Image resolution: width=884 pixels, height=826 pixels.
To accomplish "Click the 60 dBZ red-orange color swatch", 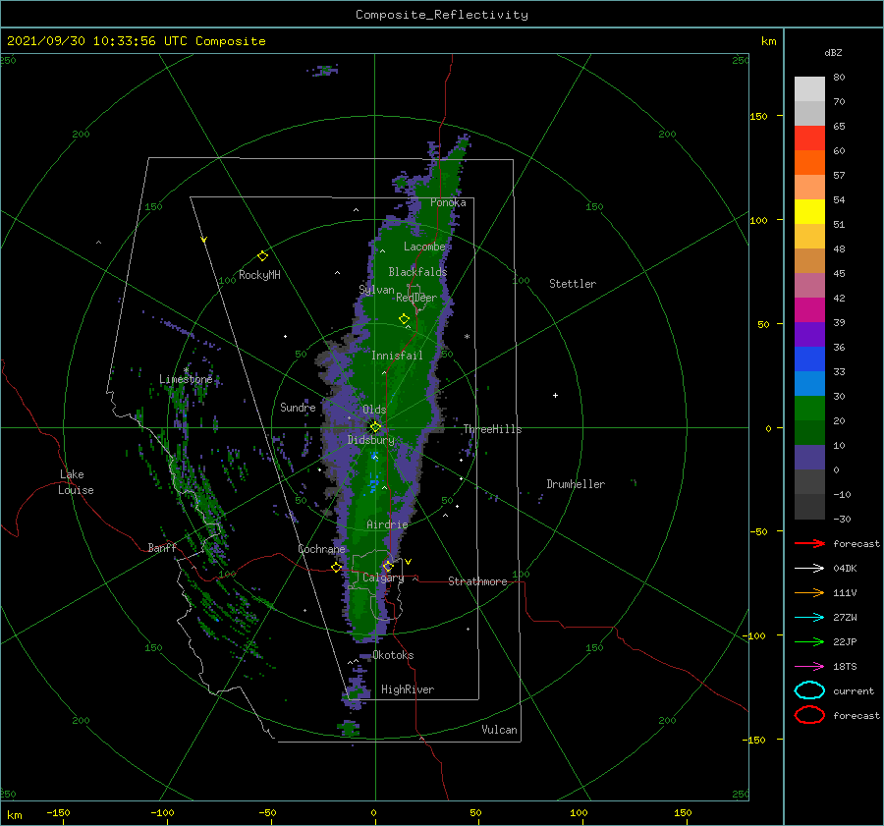I will click(x=809, y=138).
